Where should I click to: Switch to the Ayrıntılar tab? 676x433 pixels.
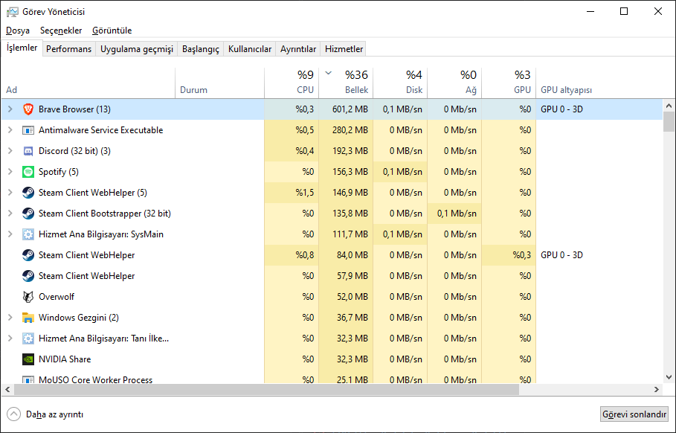pos(298,49)
